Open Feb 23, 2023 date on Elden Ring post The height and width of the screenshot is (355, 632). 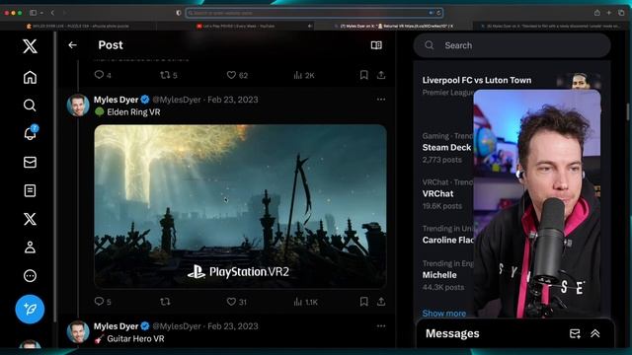pos(233,100)
